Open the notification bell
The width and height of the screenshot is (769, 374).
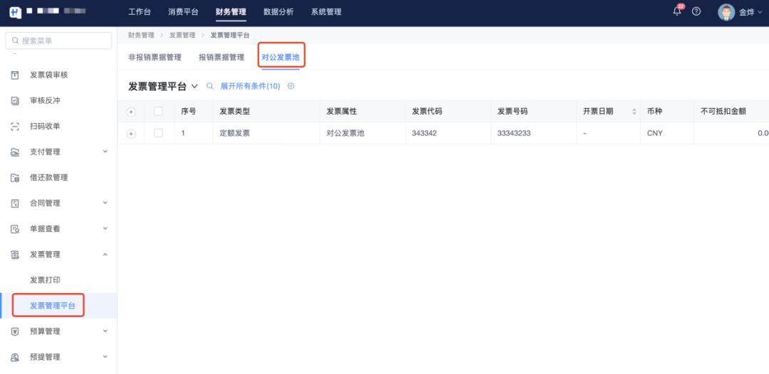pyautogui.click(x=677, y=11)
